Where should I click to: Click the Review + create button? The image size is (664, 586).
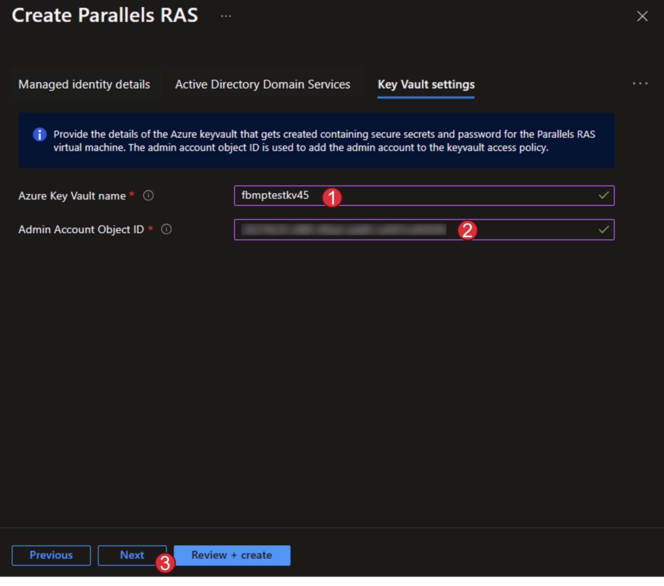click(232, 555)
